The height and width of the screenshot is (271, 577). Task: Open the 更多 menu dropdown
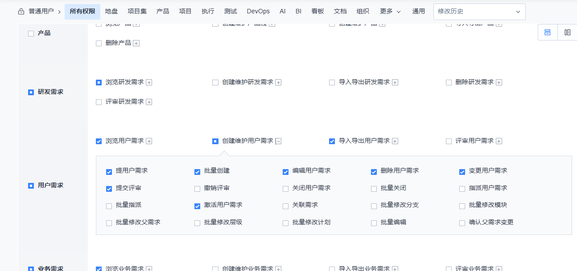tap(390, 12)
